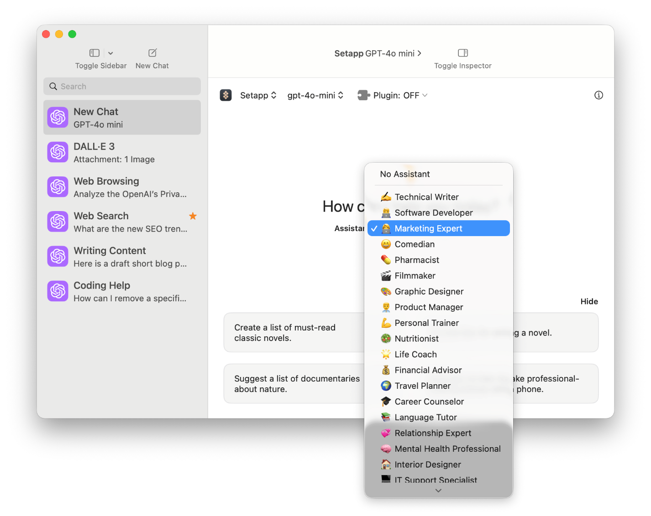Click the chat icon next to Coding Help

click(58, 291)
